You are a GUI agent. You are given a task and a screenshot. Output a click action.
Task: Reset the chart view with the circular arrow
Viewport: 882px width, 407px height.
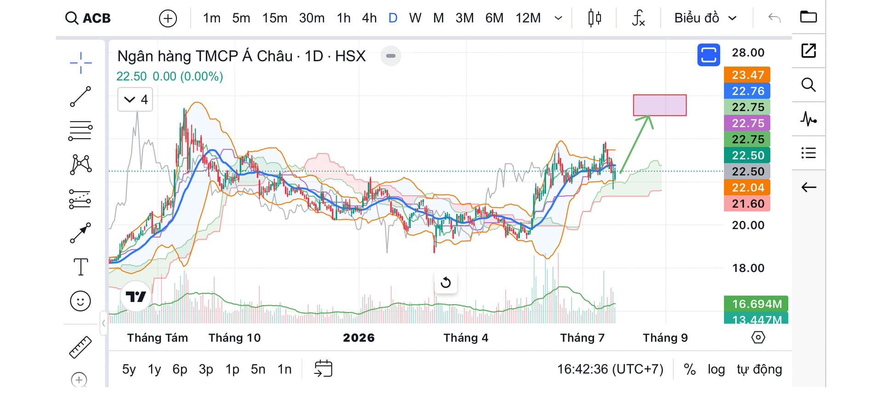coord(446,283)
